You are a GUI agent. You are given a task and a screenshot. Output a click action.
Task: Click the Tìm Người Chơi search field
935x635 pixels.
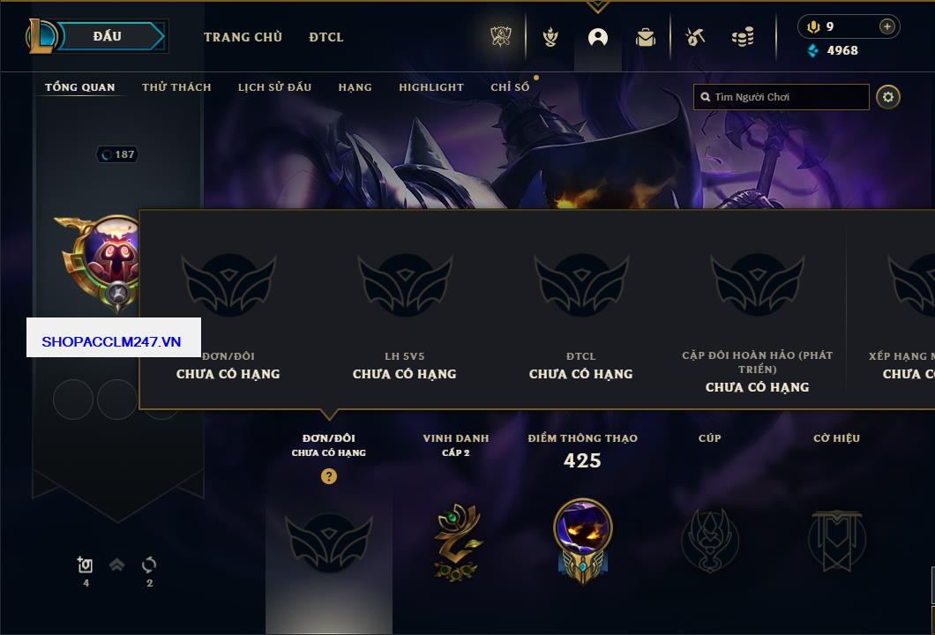click(782, 97)
